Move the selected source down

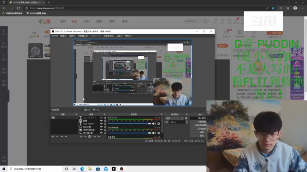pos(99,136)
